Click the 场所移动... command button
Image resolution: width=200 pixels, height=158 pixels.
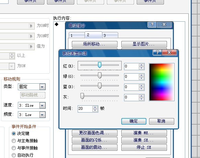(x=95, y=44)
